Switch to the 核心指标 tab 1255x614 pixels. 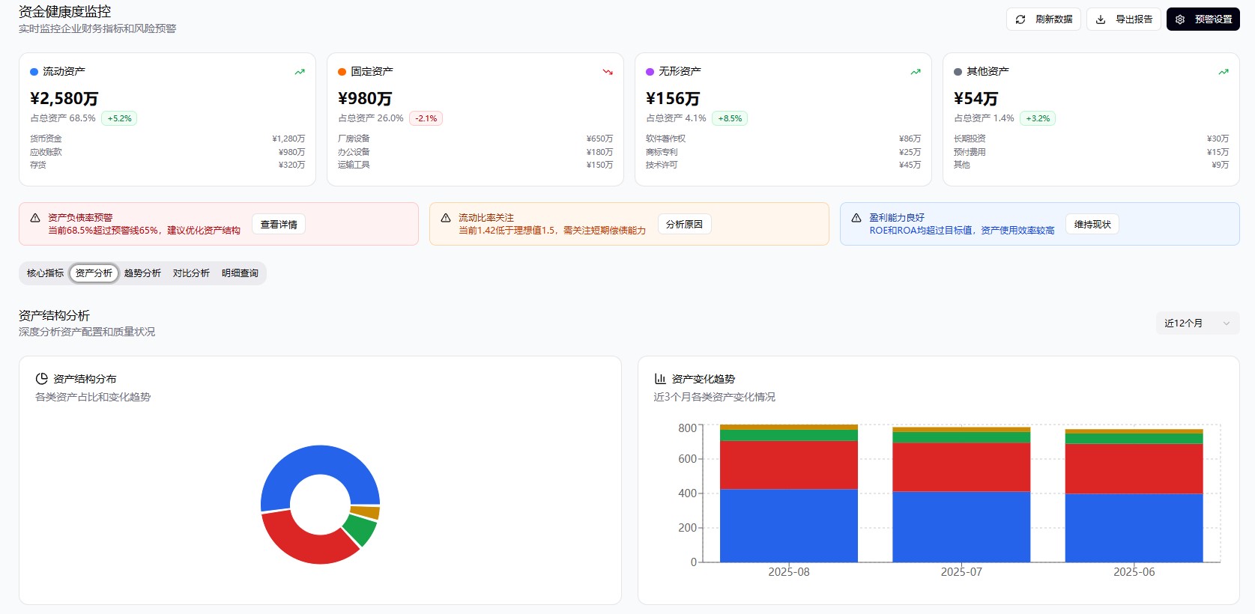[45, 273]
